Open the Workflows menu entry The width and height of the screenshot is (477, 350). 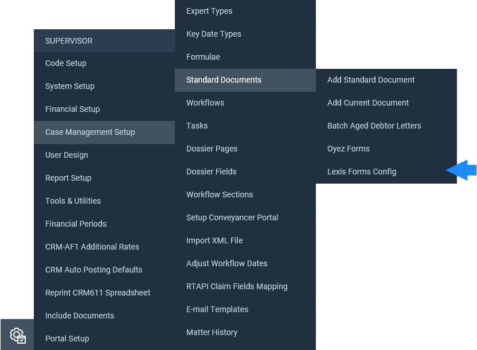click(x=245, y=103)
